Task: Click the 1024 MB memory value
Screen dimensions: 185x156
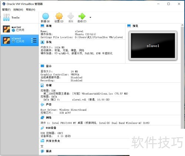Action: point(60,47)
